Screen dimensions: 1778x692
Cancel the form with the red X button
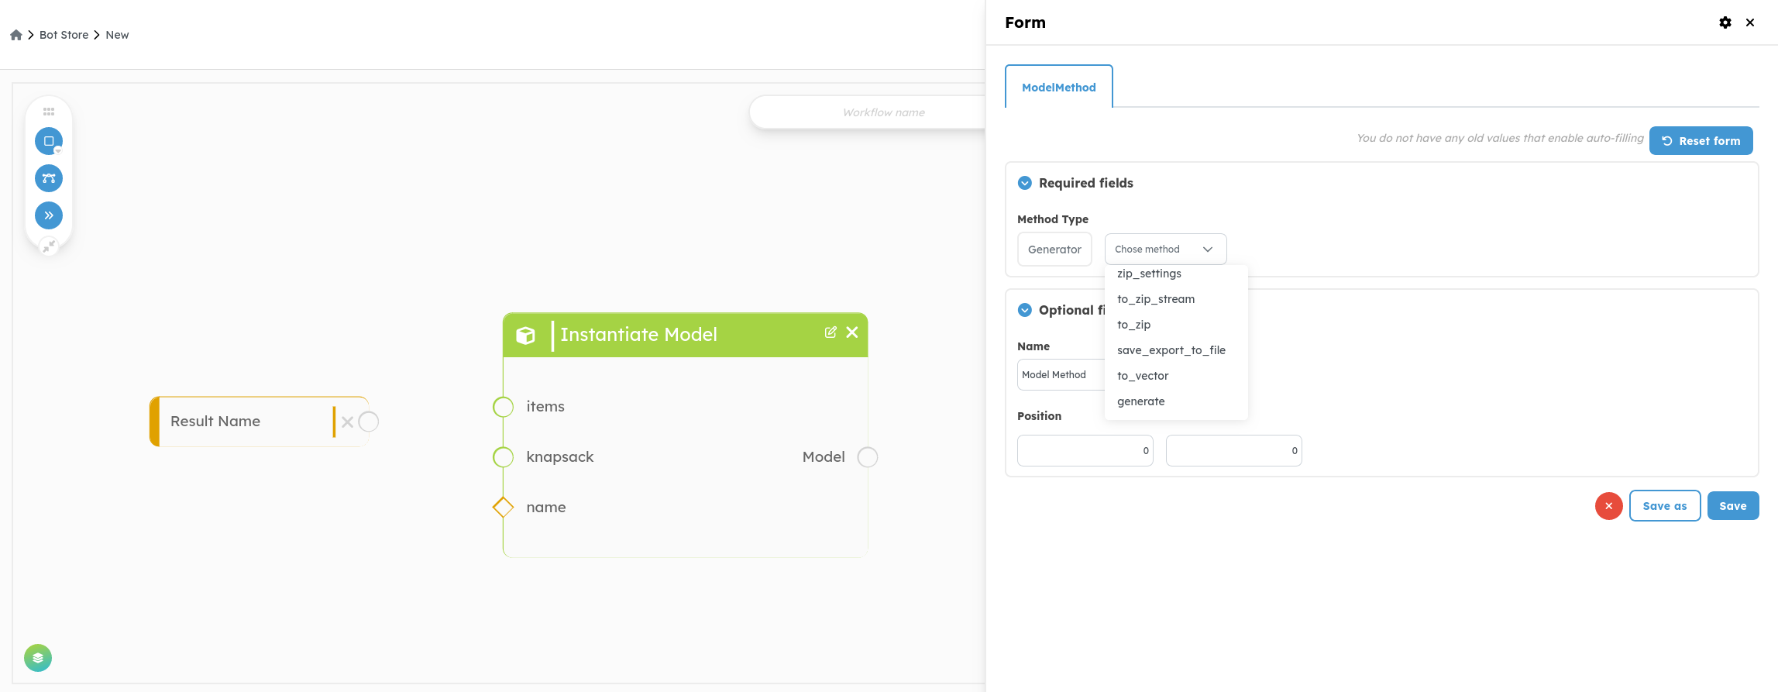[x=1609, y=506]
